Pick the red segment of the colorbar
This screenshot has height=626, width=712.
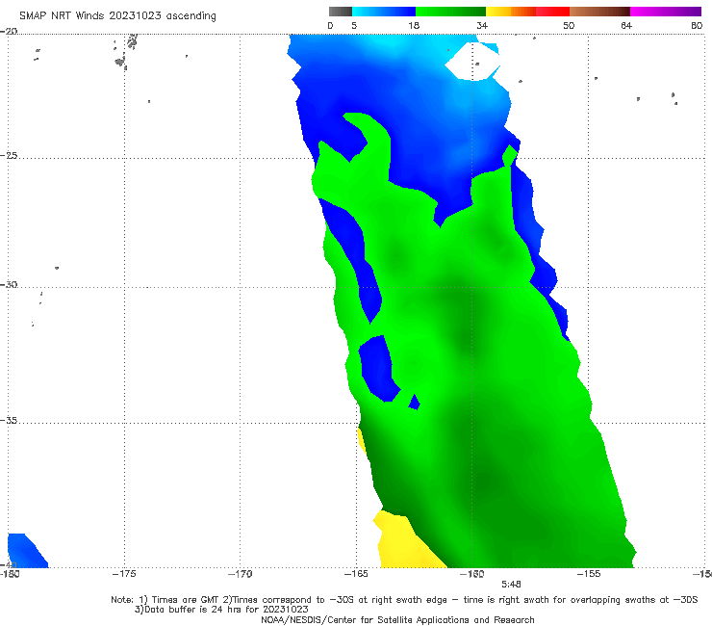(552, 12)
